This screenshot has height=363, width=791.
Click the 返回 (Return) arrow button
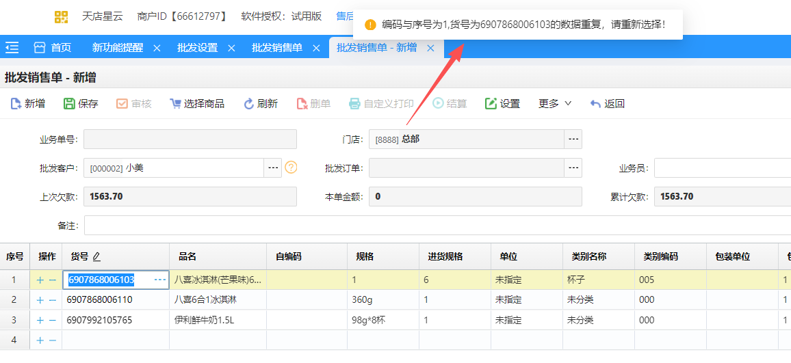[595, 104]
